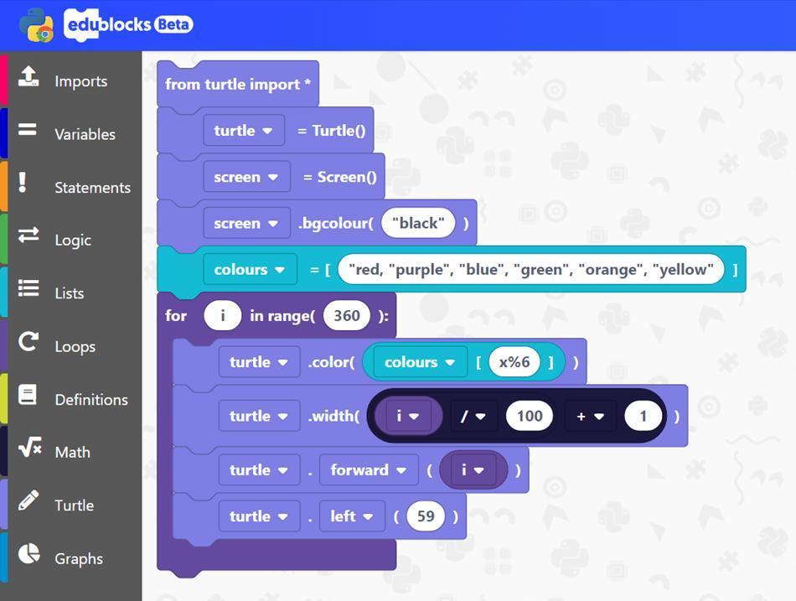The height and width of the screenshot is (601, 796).
Task: Select the 360 value in the range block
Action: 346,315
